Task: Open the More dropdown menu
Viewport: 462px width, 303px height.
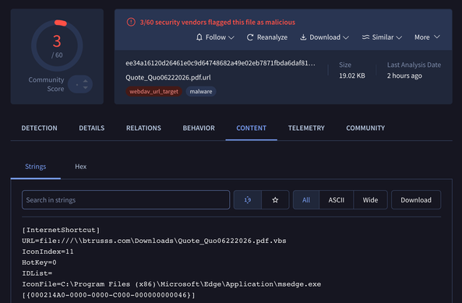Action: coord(427,37)
